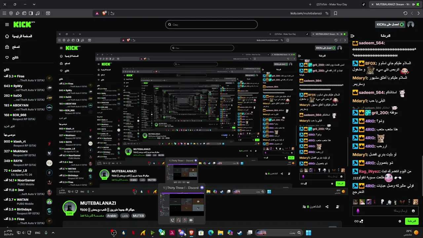Open the Browse sidebar link
Image resolution: width=423 pixels, height=238 pixels.
(12, 47)
